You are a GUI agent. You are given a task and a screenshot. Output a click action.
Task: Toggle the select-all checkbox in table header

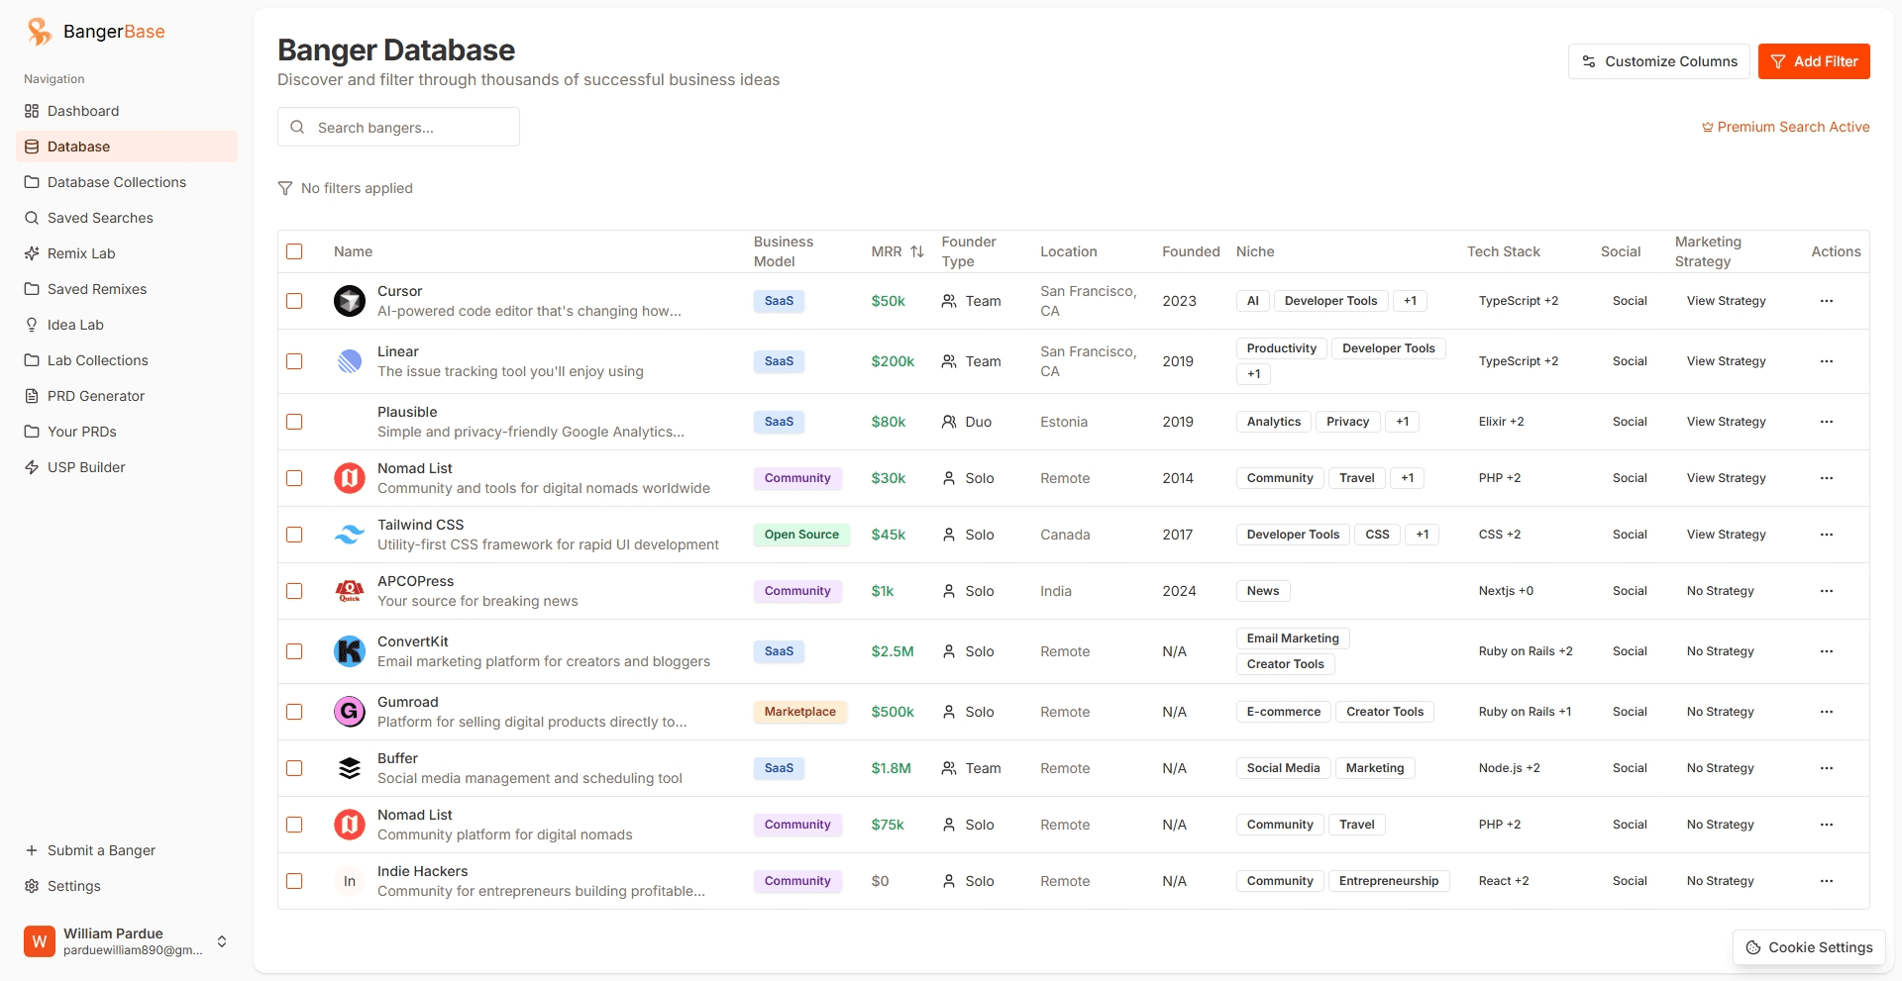coord(294,251)
